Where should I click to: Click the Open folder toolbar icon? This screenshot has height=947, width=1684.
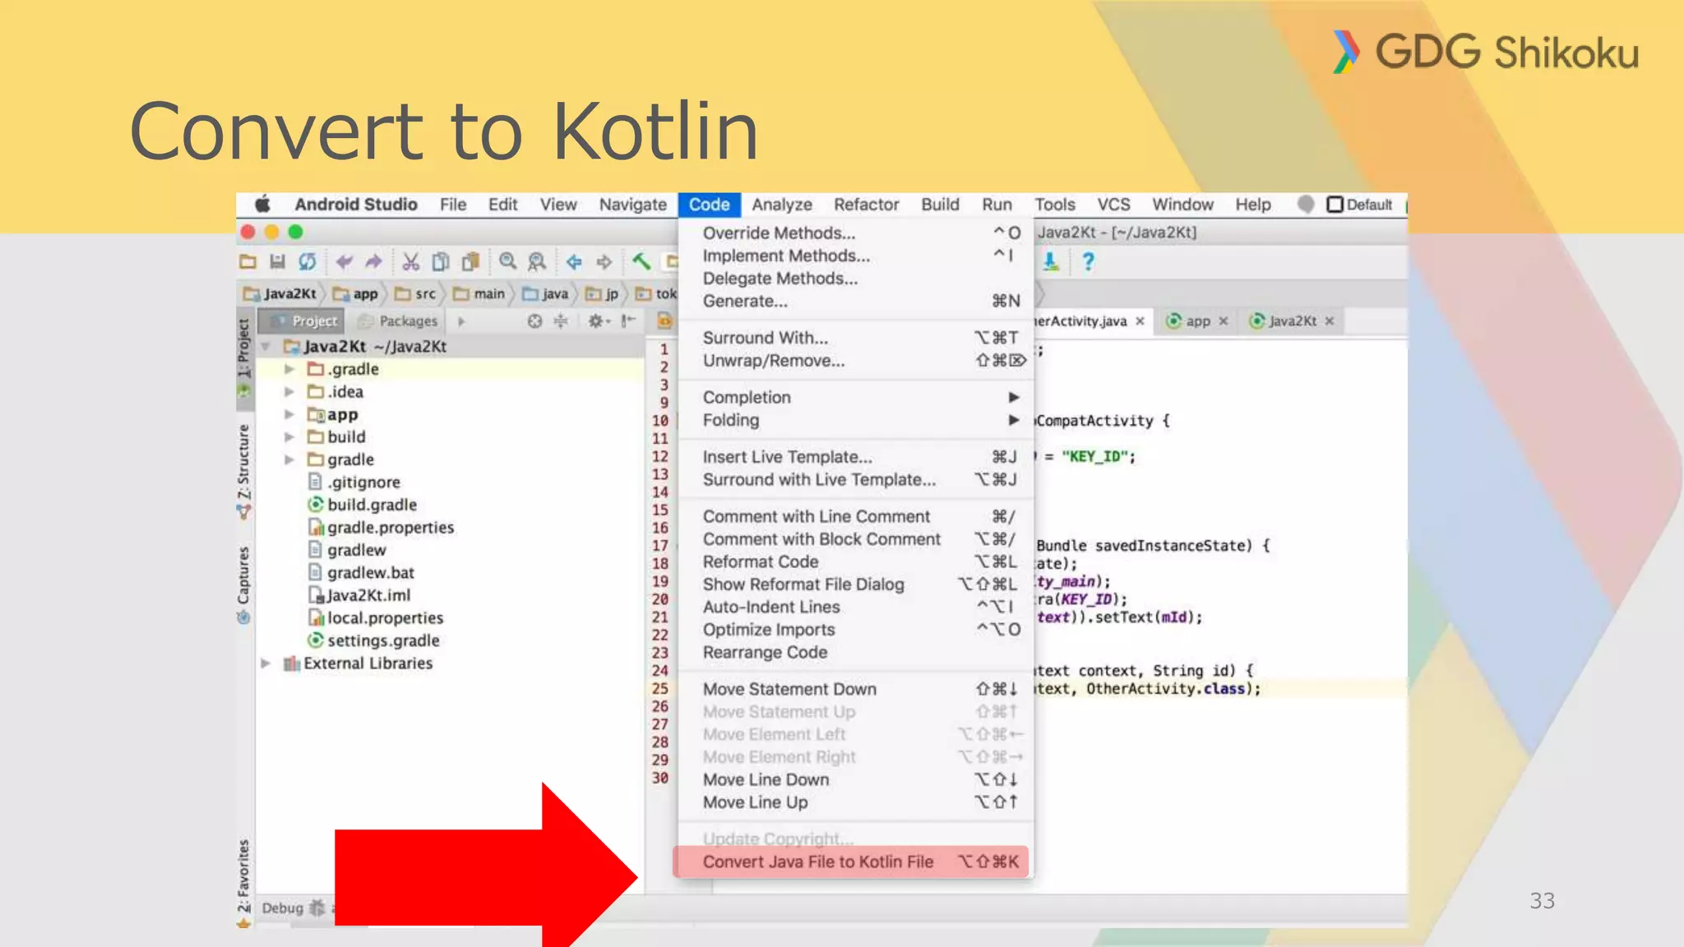click(x=248, y=262)
